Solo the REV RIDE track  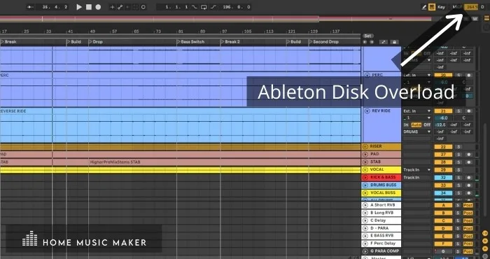(x=458, y=111)
